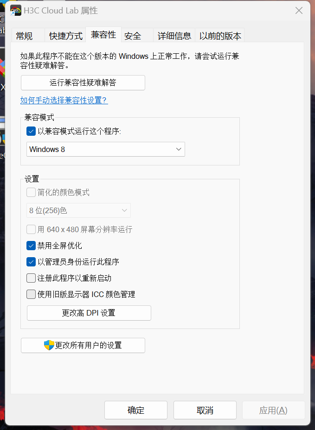The width and height of the screenshot is (315, 430).
Task: Open 如何手动选择兼容性设置 help link
Action: (x=64, y=100)
